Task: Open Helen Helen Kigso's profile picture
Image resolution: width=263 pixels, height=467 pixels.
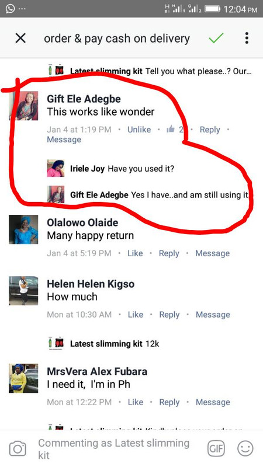Action: (23, 291)
